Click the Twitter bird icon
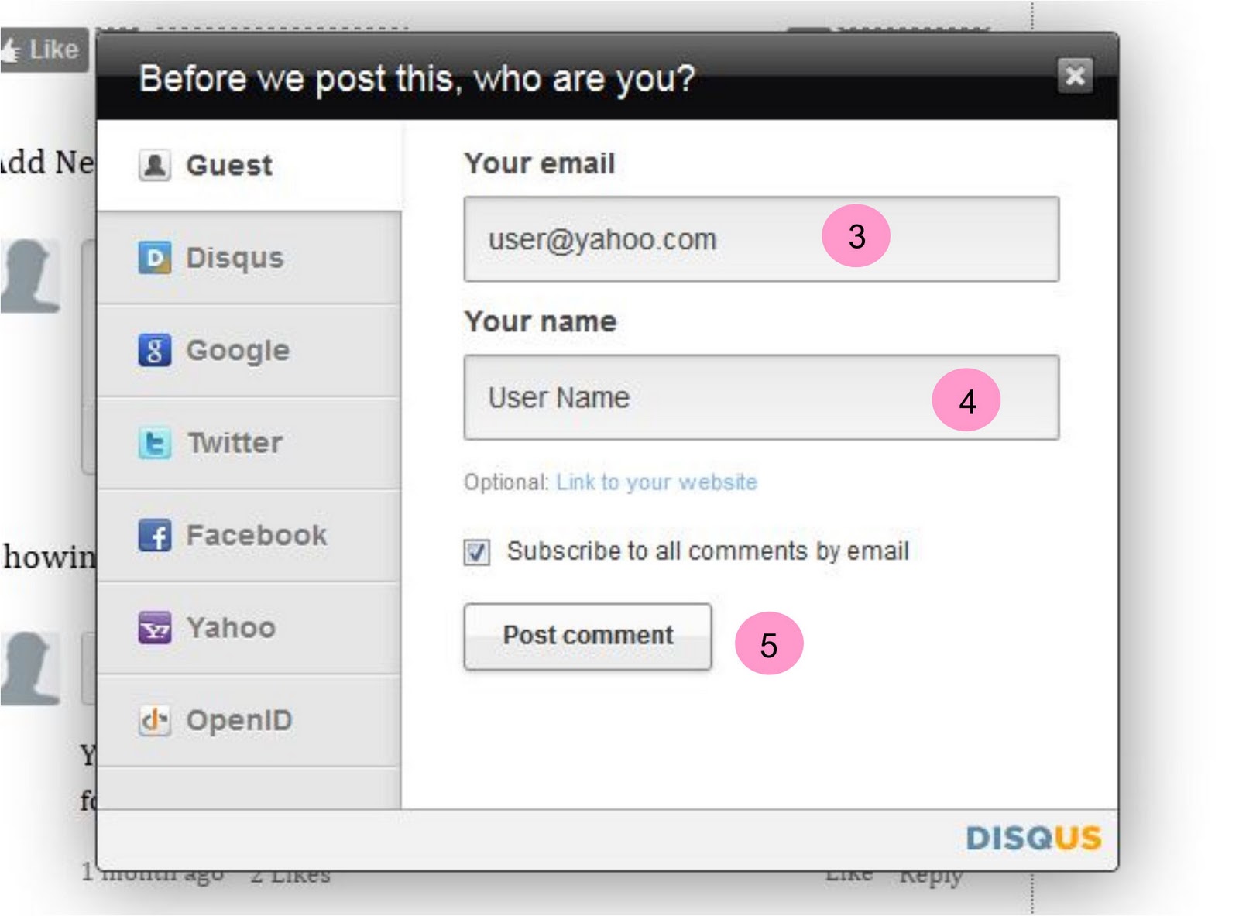 [x=155, y=443]
